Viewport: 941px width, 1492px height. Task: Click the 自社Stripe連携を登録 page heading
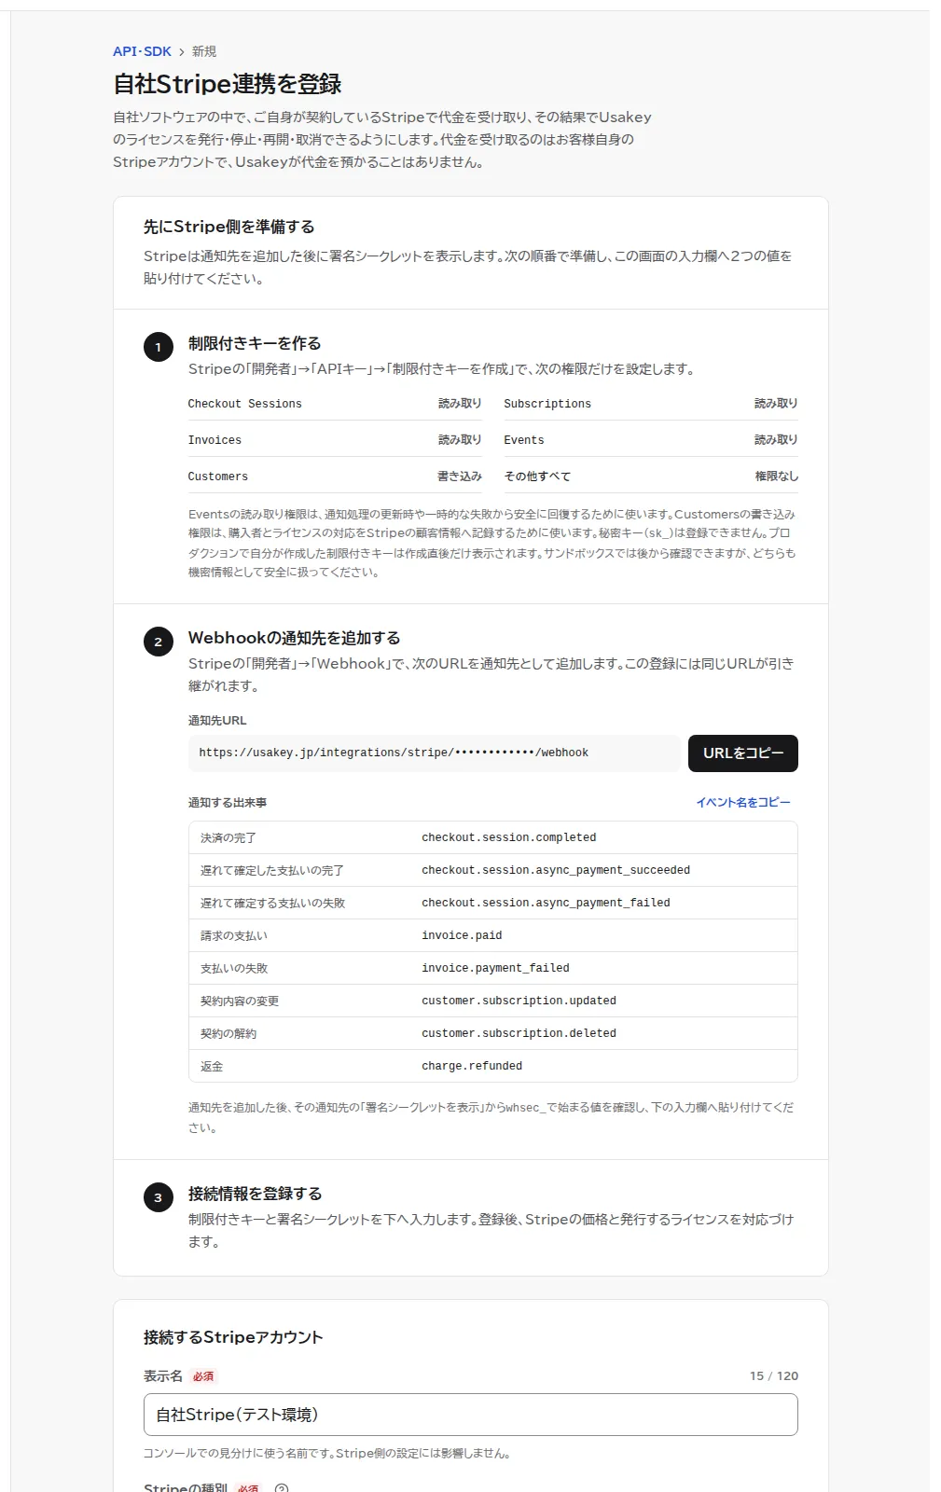[228, 84]
